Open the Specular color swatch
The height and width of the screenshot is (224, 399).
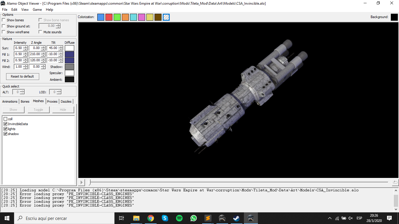(x=70, y=73)
